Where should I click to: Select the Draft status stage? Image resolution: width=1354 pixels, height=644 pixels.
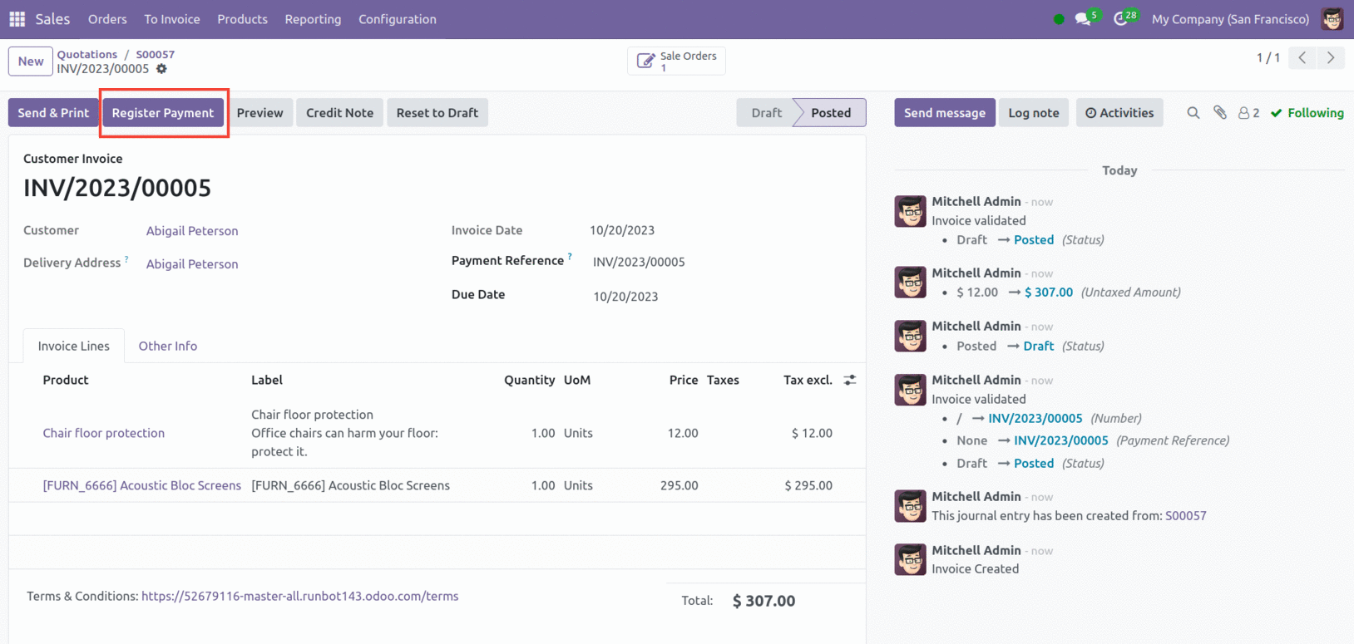[765, 113]
